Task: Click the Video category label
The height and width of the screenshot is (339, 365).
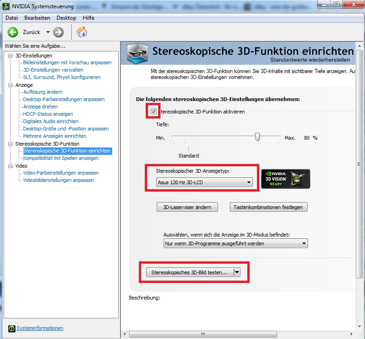Action: click(x=21, y=166)
